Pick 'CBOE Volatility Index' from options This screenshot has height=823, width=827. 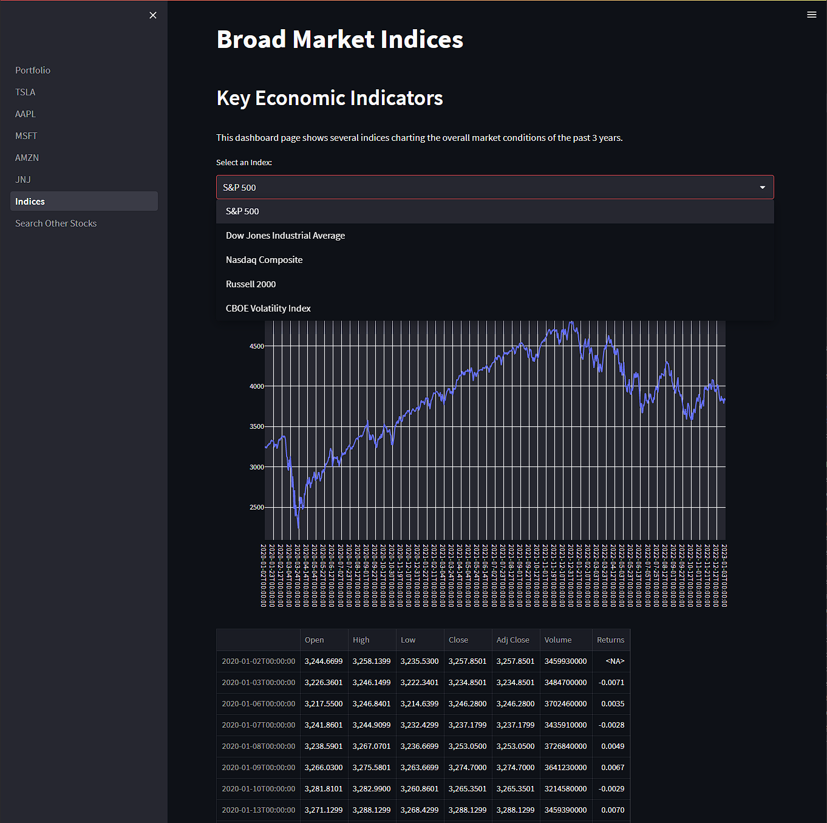(268, 308)
